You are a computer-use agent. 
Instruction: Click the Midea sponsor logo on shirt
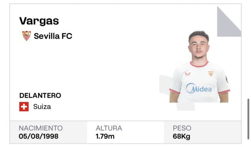(x=199, y=88)
